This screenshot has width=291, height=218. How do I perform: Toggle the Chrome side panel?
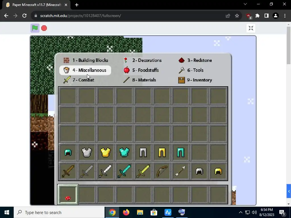pos(267,16)
